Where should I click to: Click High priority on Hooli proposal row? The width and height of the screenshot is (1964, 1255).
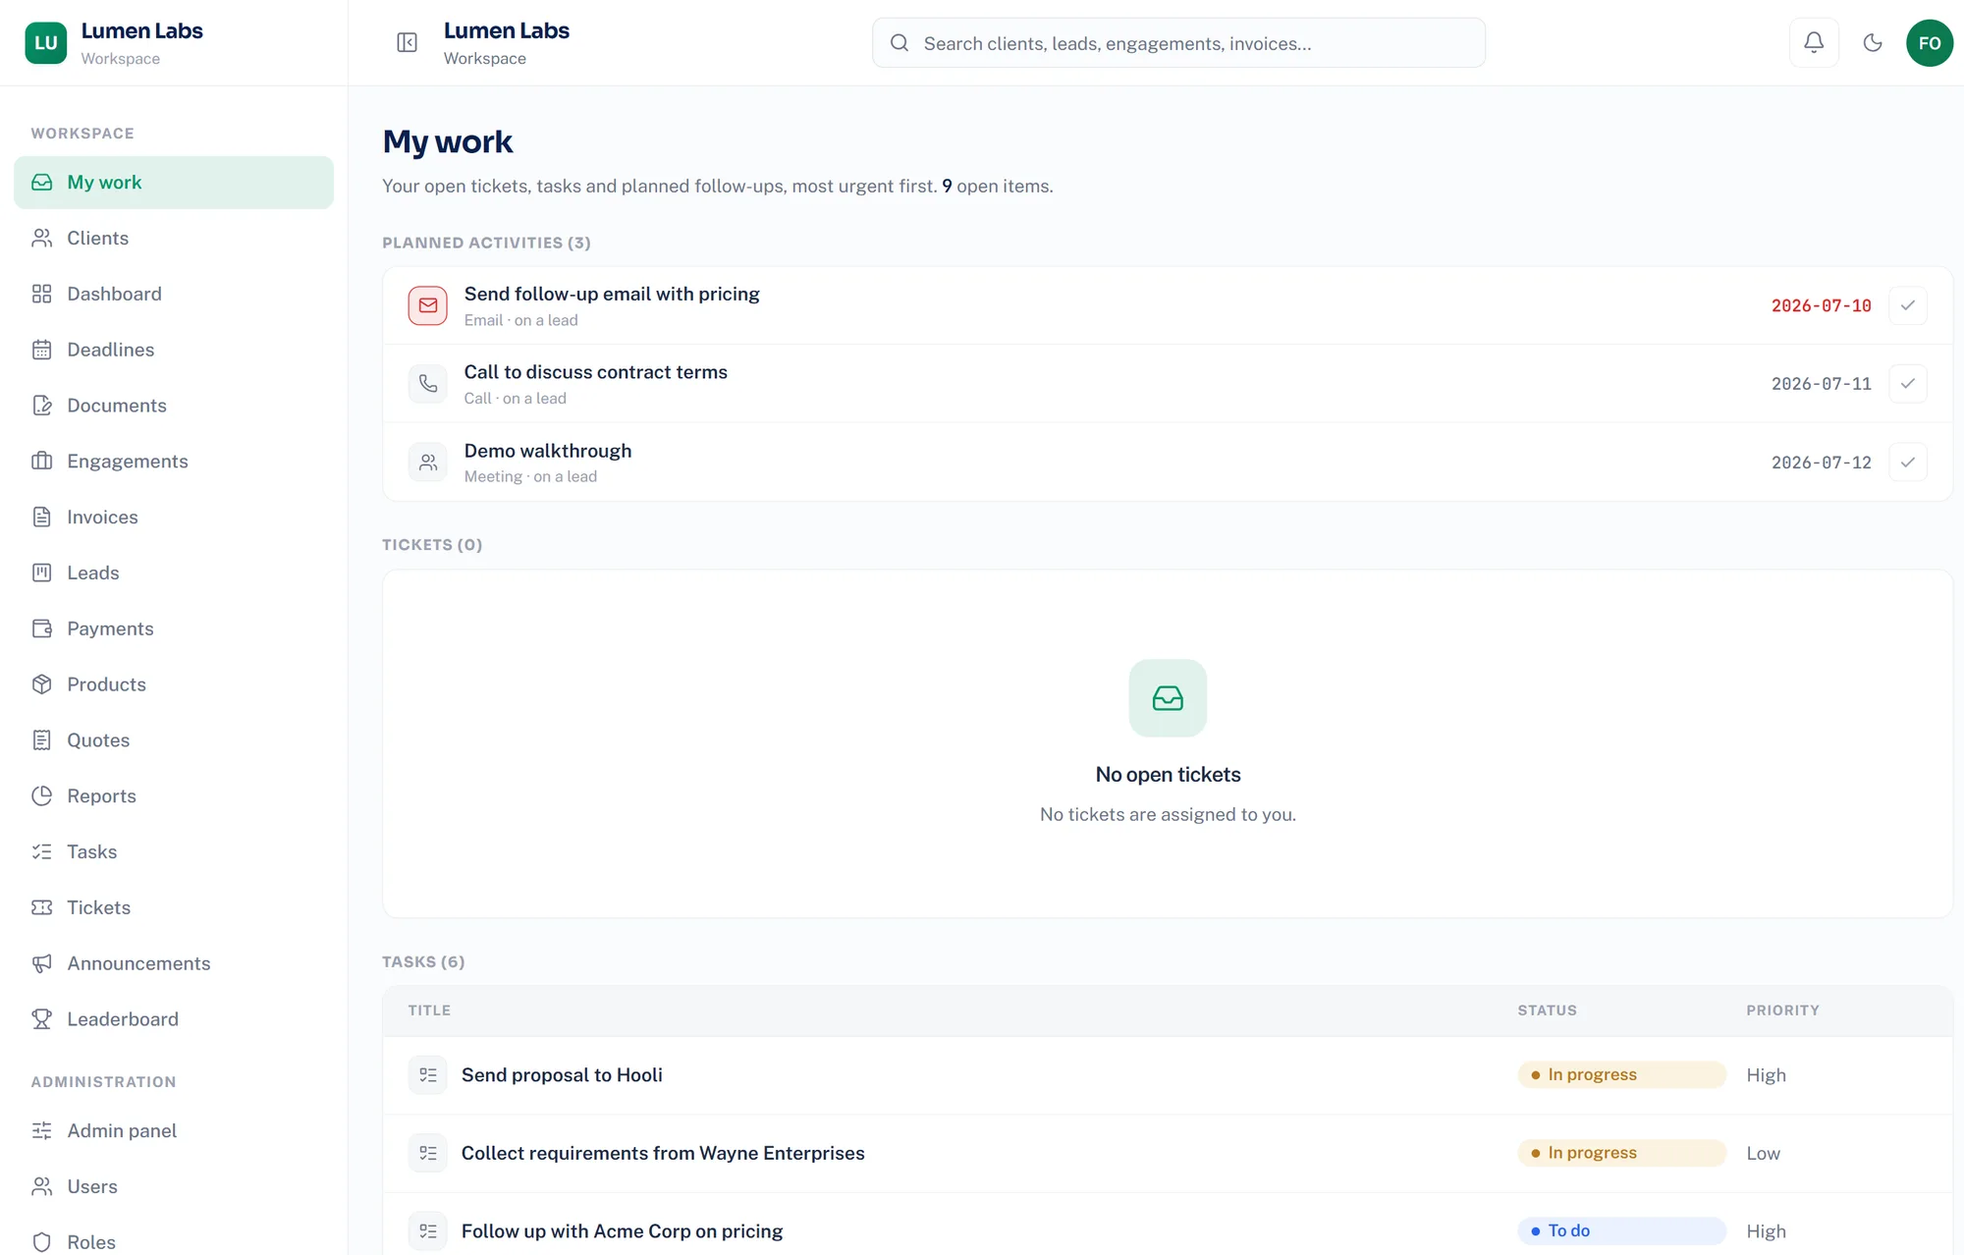coord(1766,1075)
